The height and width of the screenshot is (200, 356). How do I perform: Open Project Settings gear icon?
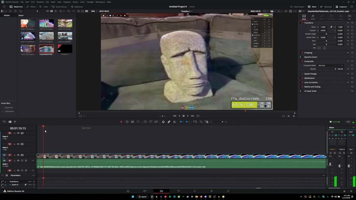[350, 191]
